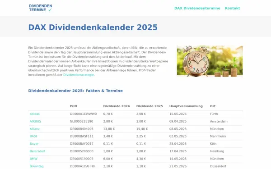Screen dimensions: 271x169
Task: Click the 6,00 € dividend value for BMW
Action: [x=108, y=159]
